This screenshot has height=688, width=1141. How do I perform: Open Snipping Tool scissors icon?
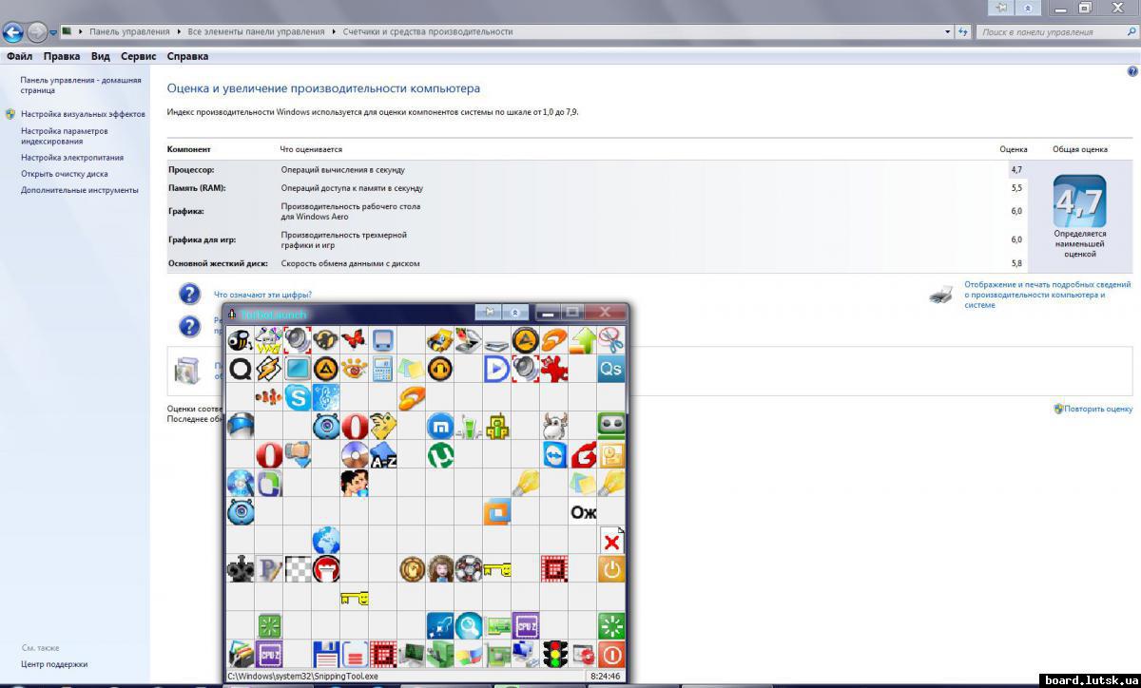pyautogui.click(x=611, y=339)
